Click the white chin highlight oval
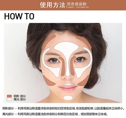Image resolution: width=126 pixels, height=118 pixels. 68,98
